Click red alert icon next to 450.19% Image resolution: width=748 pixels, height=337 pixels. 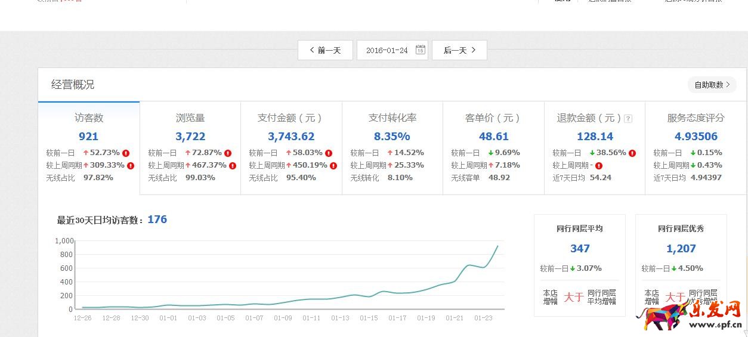pos(333,166)
